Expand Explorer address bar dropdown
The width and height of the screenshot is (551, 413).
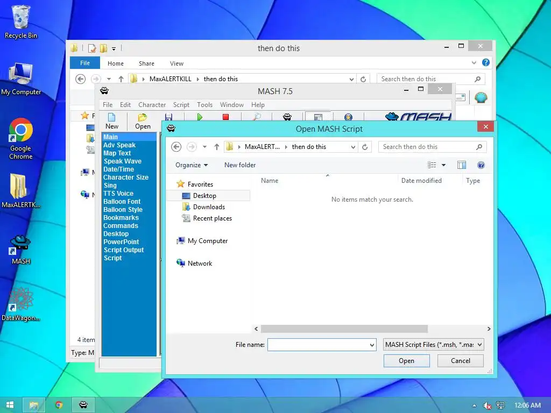[x=351, y=79]
